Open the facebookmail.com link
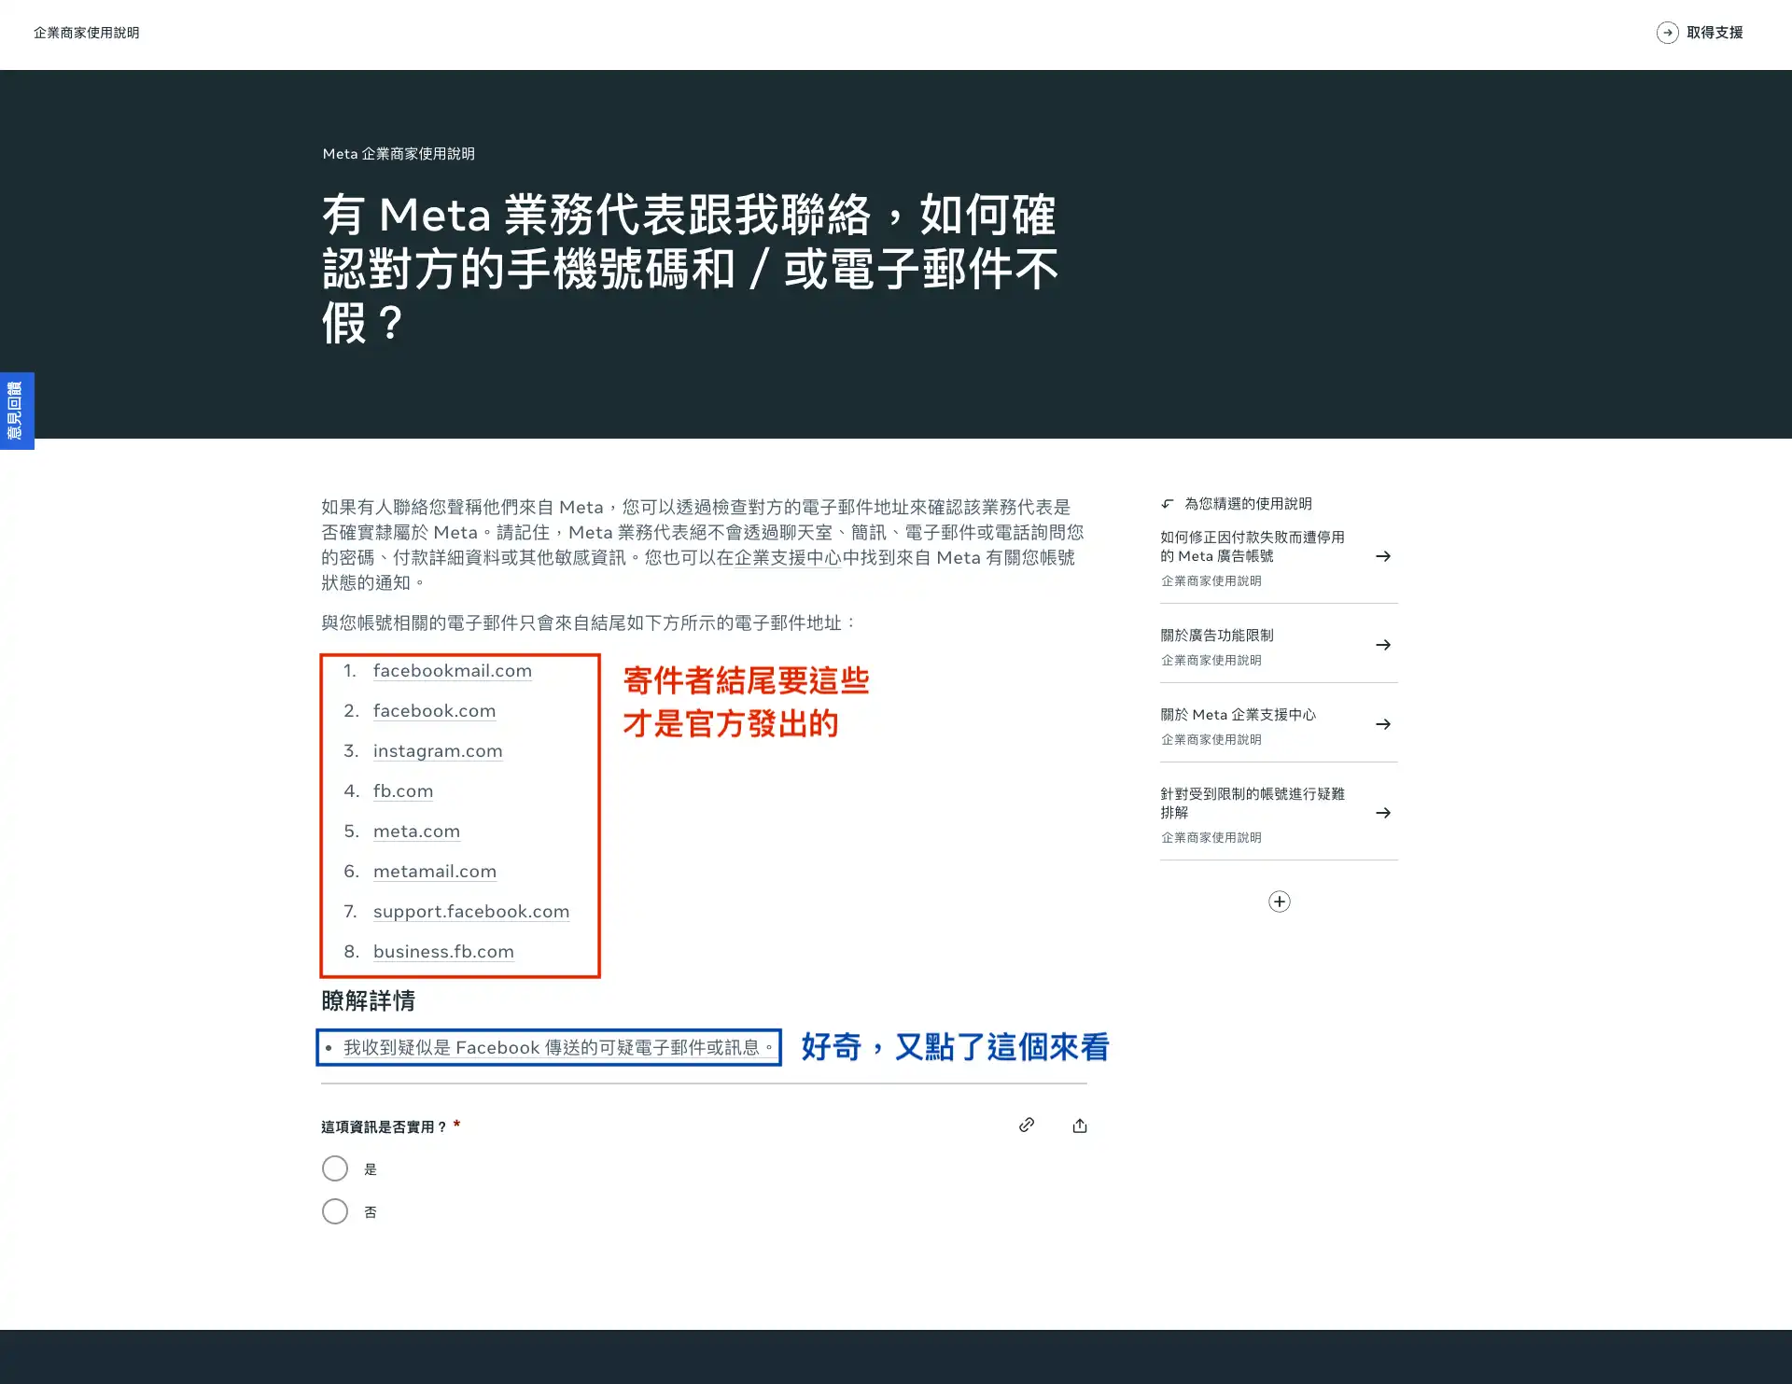 (x=453, y=671)
